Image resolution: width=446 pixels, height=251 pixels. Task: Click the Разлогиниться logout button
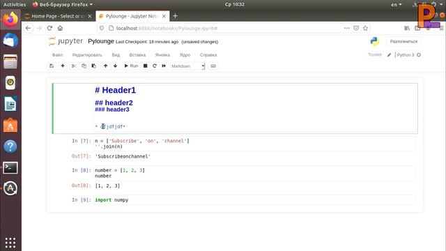point(403,42)
